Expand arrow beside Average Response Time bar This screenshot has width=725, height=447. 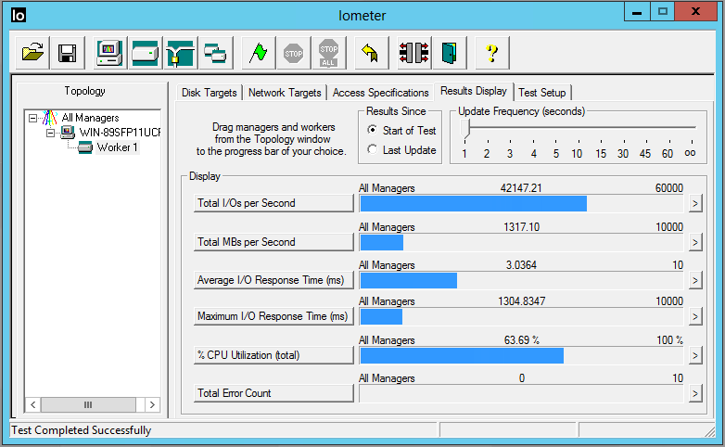tap(695, 280)
